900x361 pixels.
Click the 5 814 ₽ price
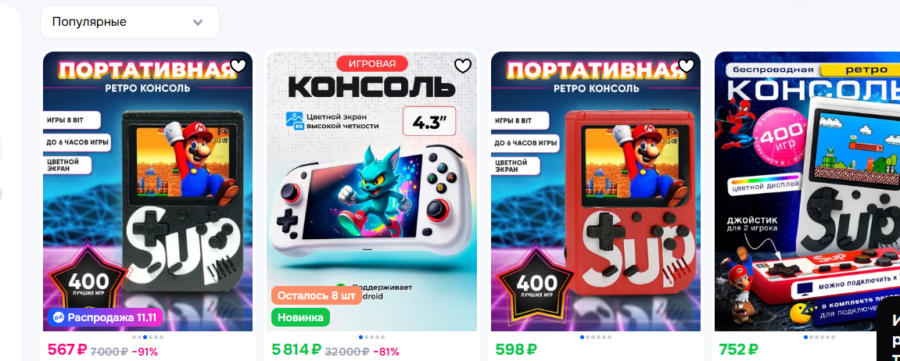296,349
